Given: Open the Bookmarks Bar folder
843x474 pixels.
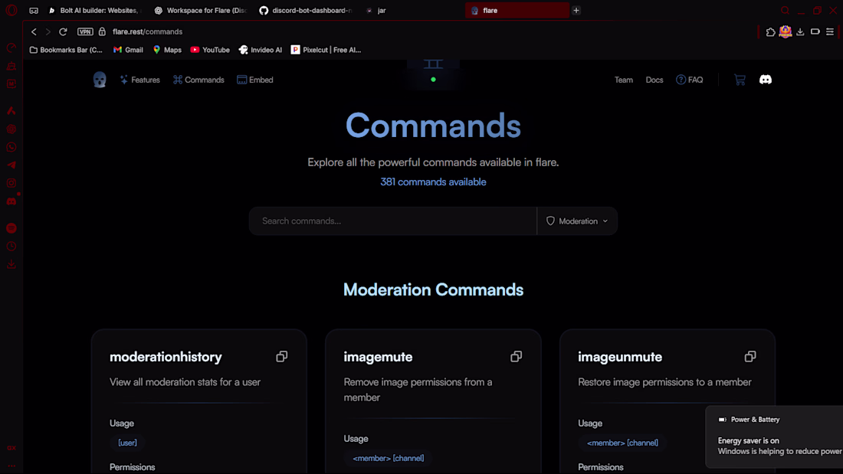Looking at the screenshot, I should [x=66, y=50].
